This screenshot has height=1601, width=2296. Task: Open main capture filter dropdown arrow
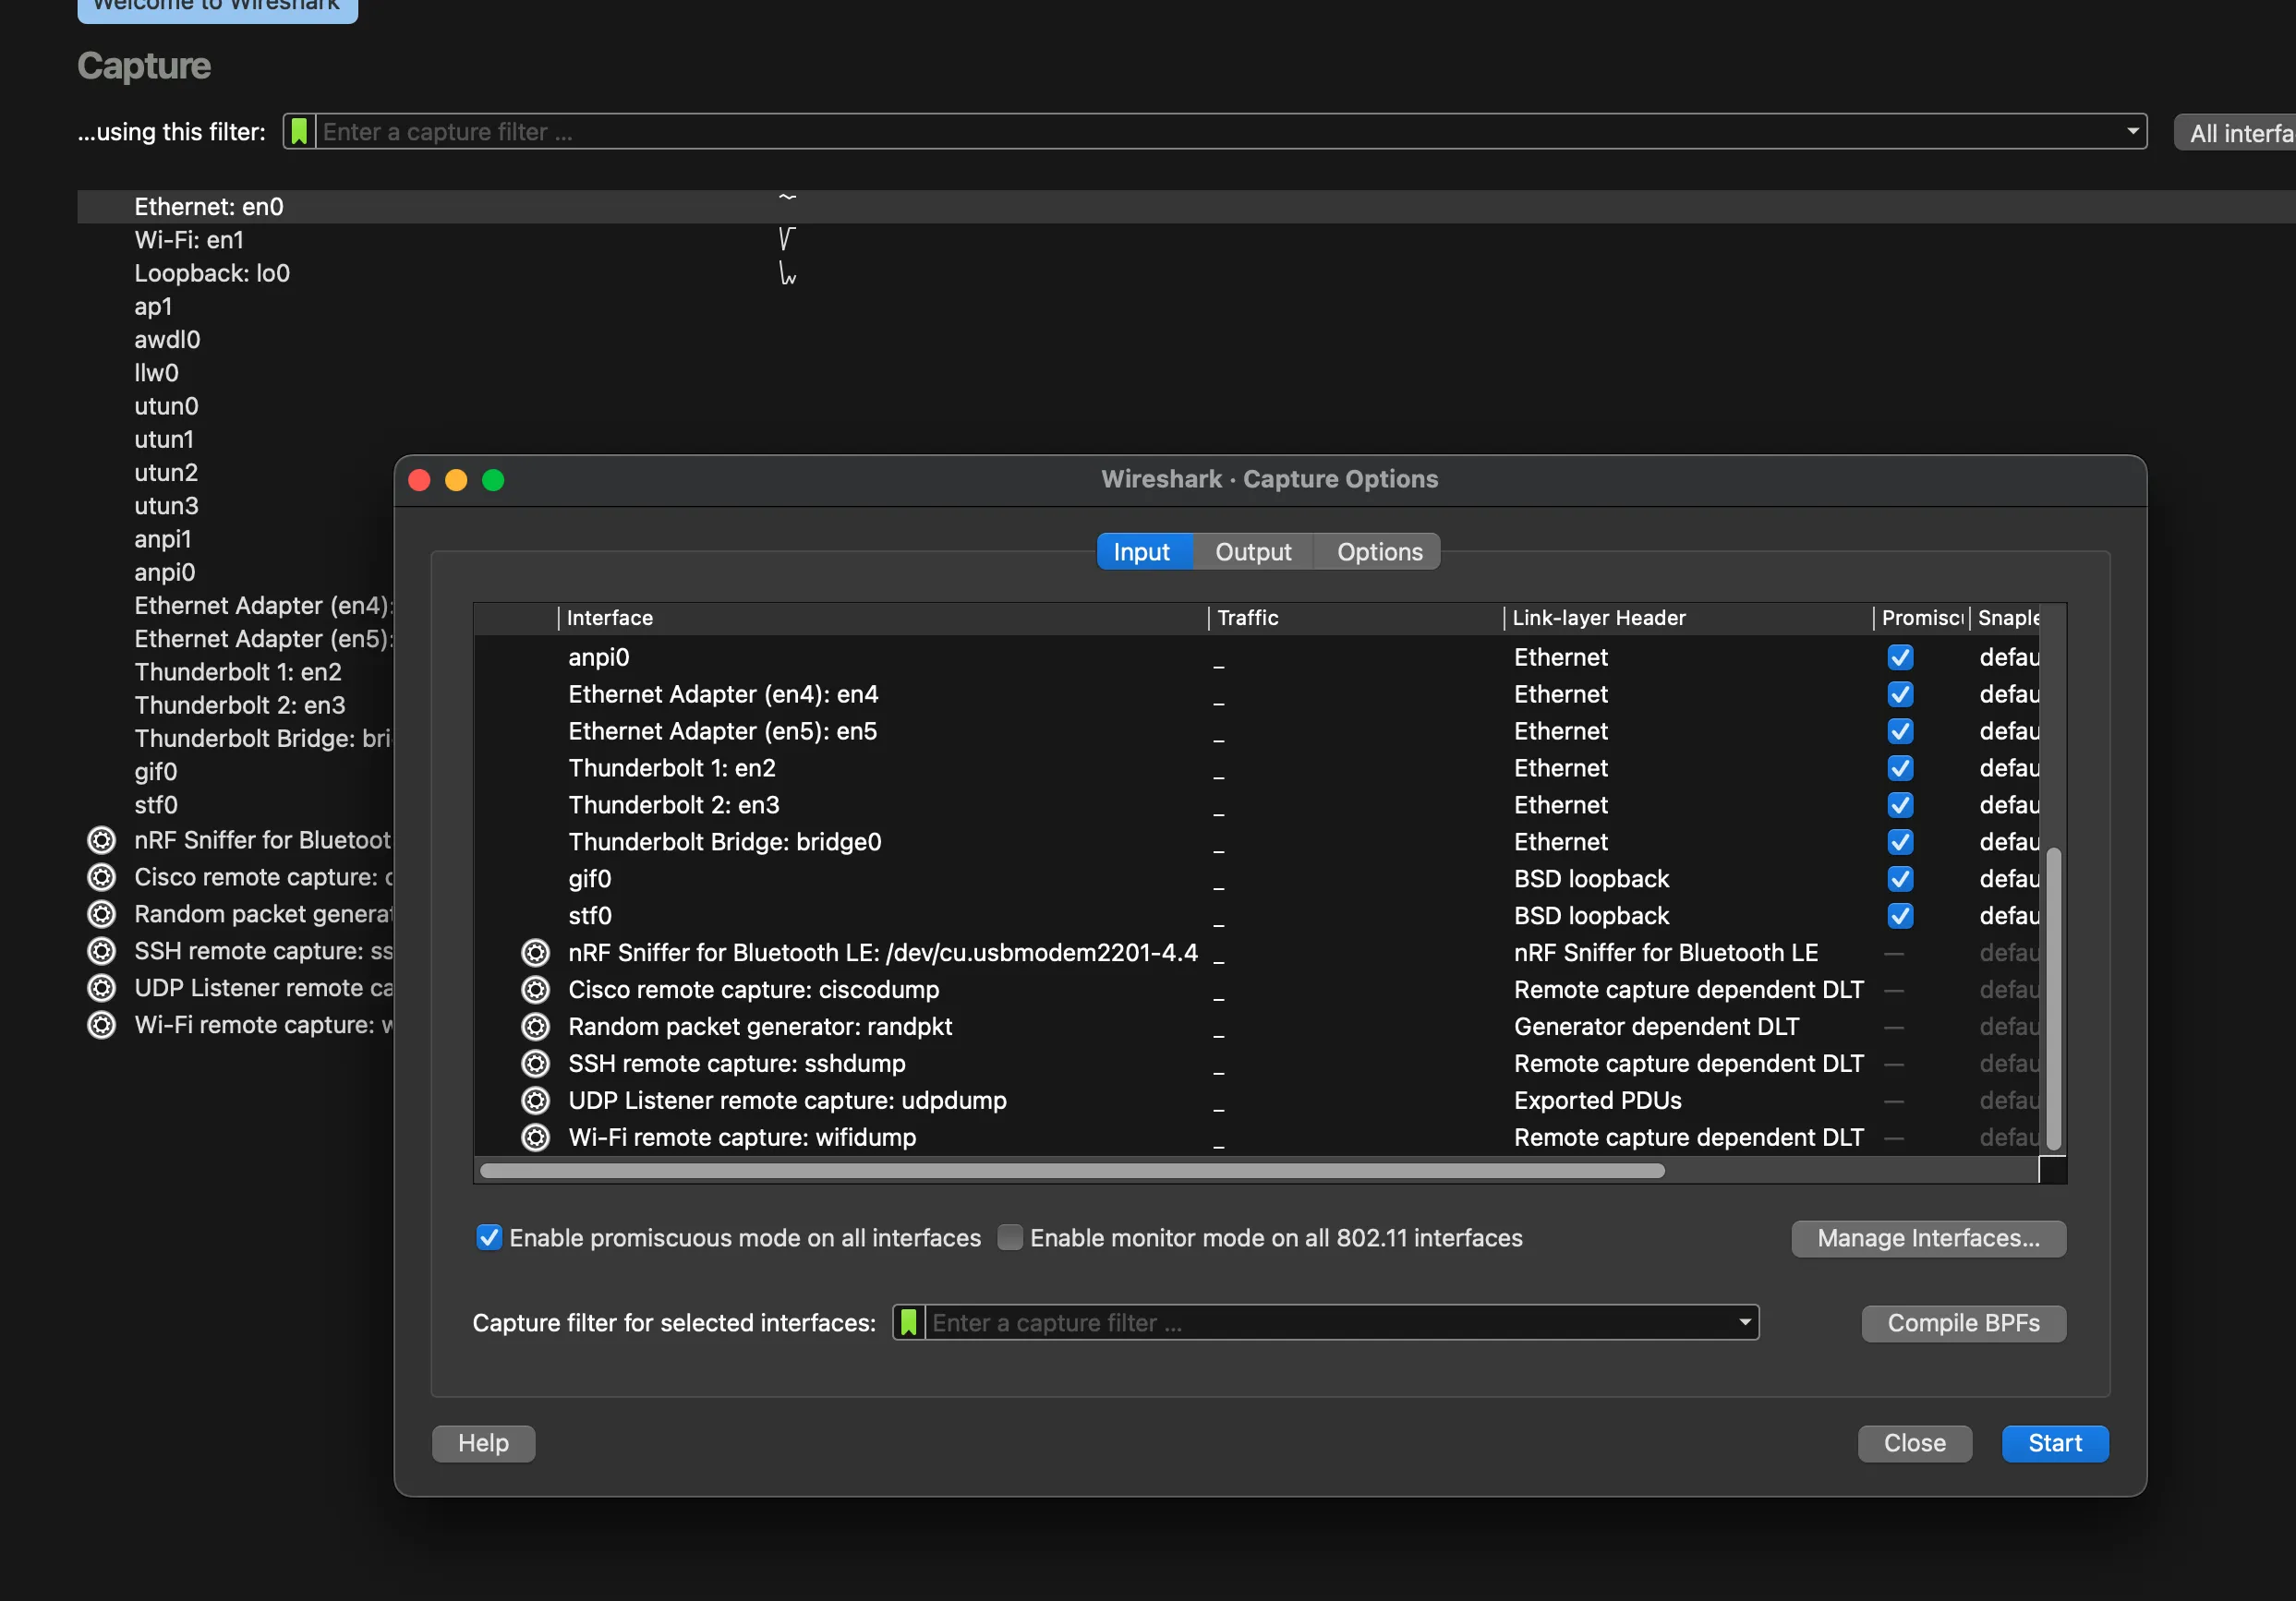point(2132,131)
